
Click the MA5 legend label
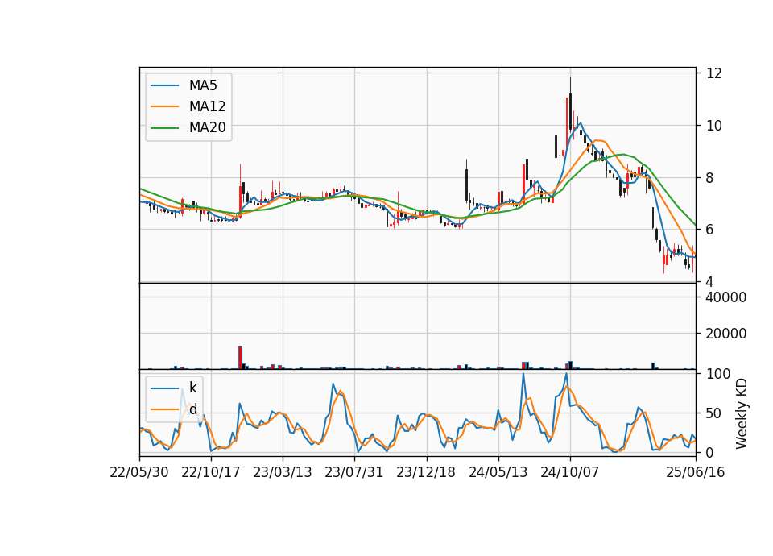tap(203, 85)
